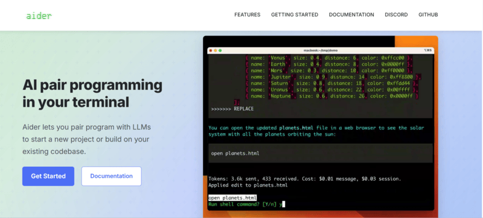Click the highlighted 'open planets.html' command line

pos(232,198)
